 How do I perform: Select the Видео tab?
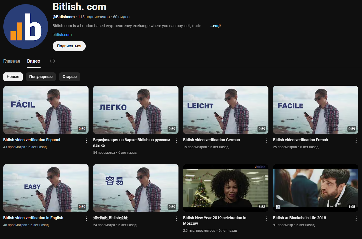coord(34,61)
